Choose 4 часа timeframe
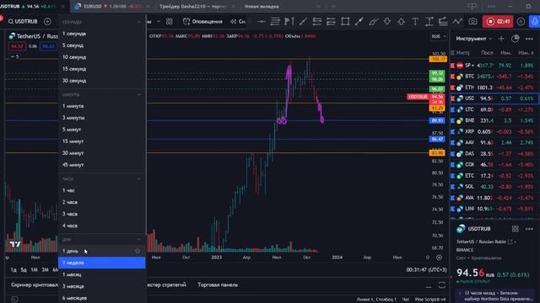This screenshot has width=540, height=303. pos(101,226)
